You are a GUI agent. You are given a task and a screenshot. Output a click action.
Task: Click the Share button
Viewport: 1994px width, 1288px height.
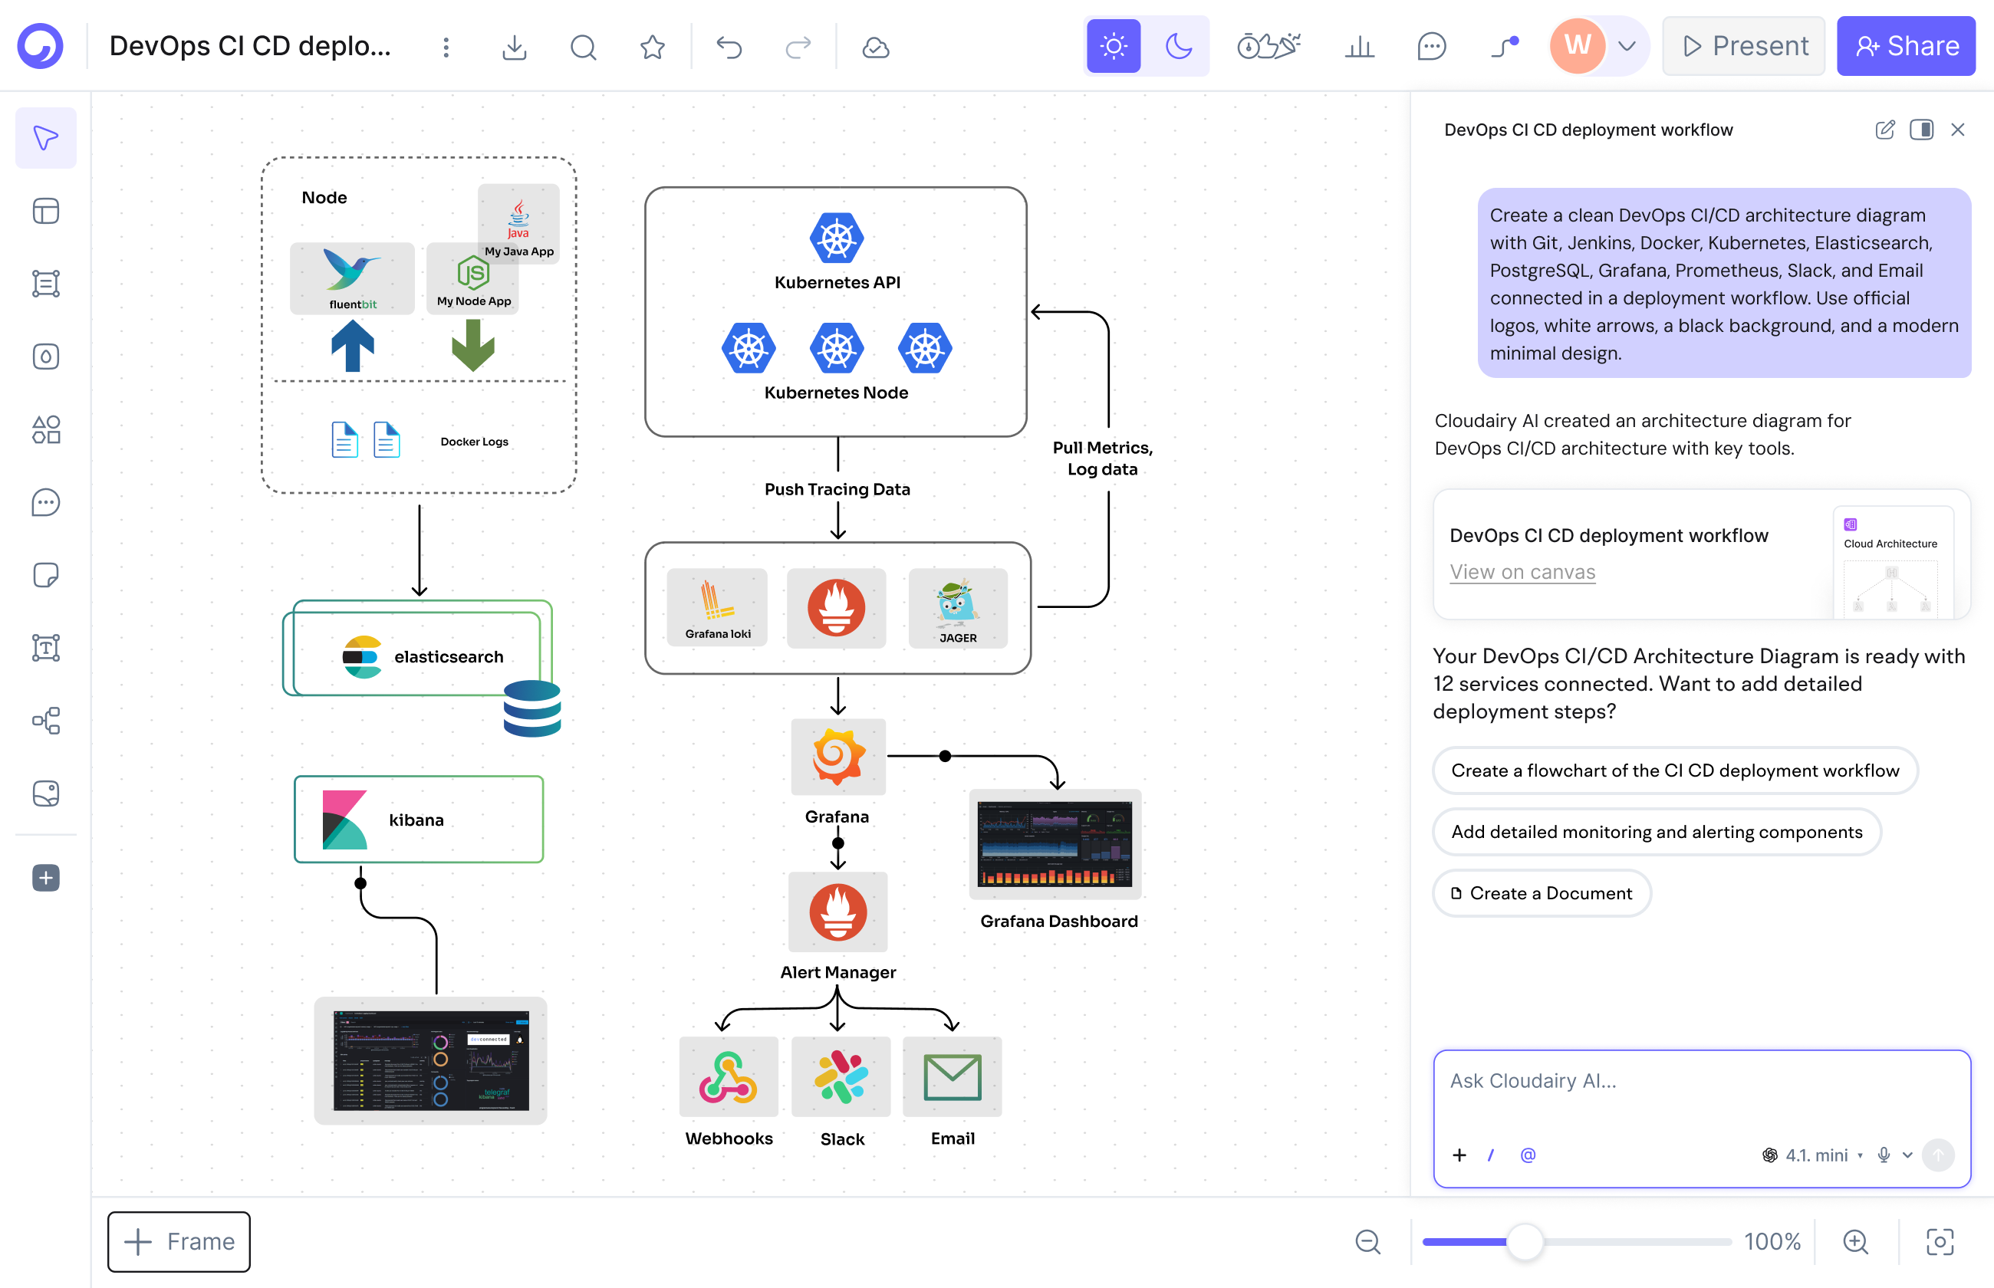[1906, 46]
